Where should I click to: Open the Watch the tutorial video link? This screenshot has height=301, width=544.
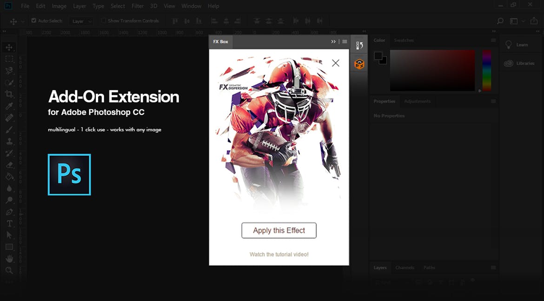tap(279, 254)
